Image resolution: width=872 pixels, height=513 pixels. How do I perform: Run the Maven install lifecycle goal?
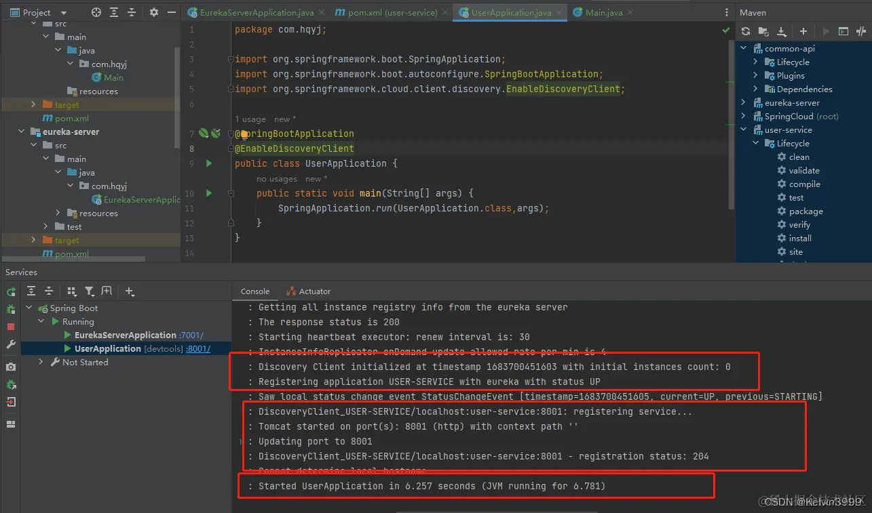pyautogui.click(x=800, y=239)
